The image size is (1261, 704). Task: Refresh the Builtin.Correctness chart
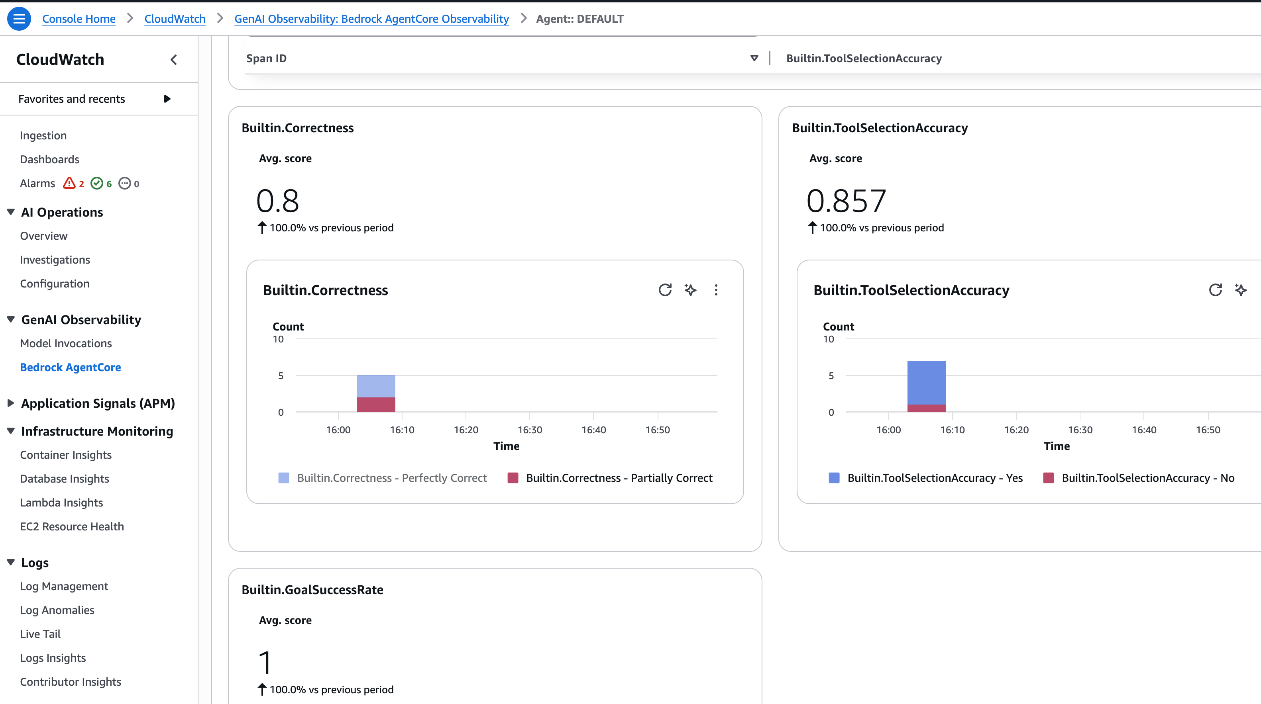tap(665, 290)
